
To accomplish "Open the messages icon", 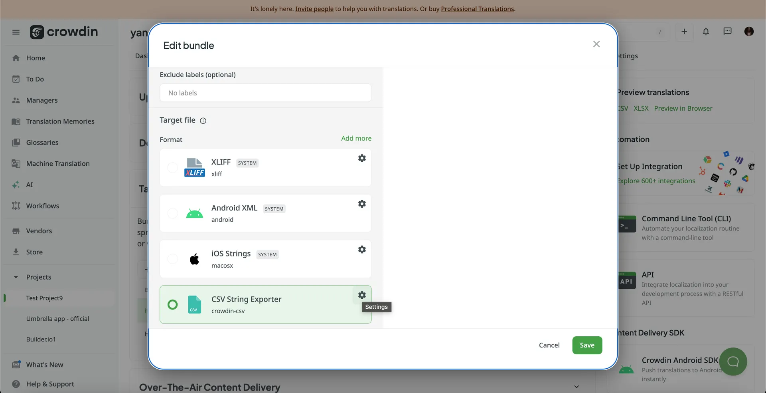I will [727, 32].
